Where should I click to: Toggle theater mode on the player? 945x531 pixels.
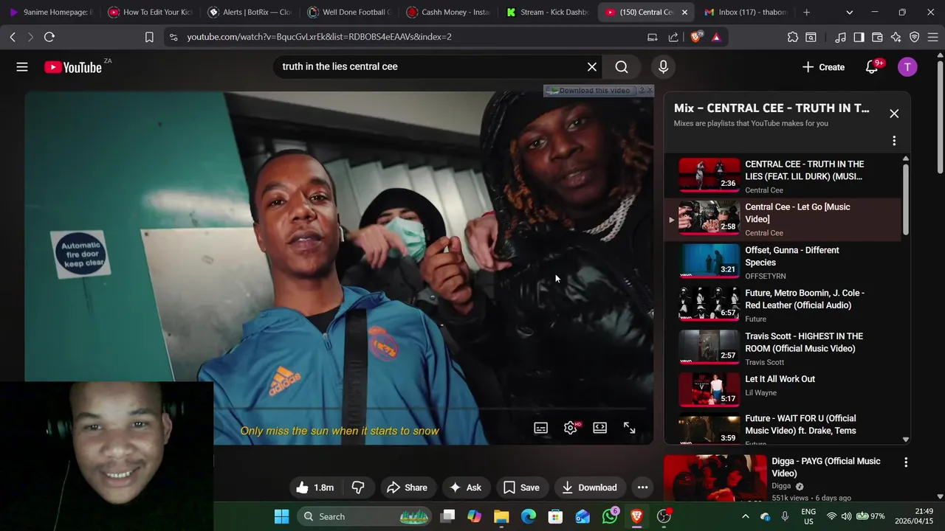(x=600, y=428)
